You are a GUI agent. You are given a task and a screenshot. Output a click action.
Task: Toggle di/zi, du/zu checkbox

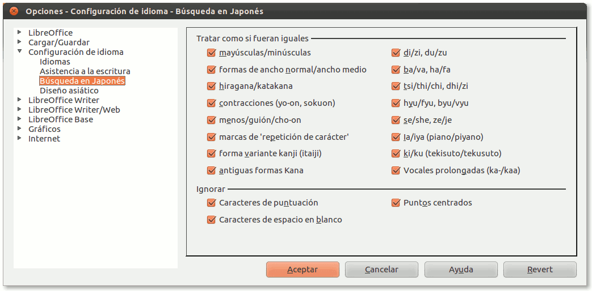[x=396, y=53]
